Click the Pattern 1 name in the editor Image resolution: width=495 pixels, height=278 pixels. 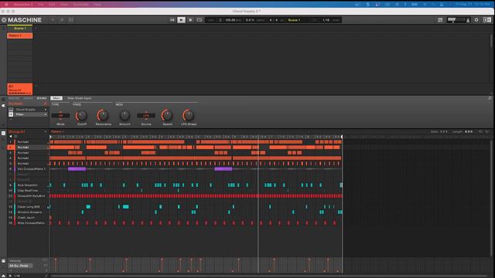click(x=57, y=132)
